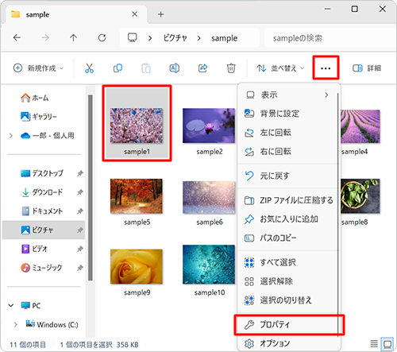Click the Paste clipboard icon
The height and width of the screenshot is (352, 397).
click(x=146, y=68)
